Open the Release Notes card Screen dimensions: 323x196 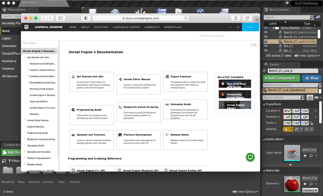(185, 140)
